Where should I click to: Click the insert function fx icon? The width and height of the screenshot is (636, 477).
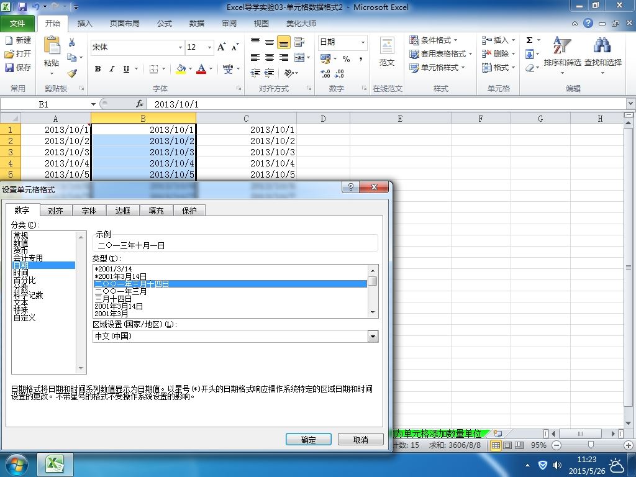(x=140, y=104)
